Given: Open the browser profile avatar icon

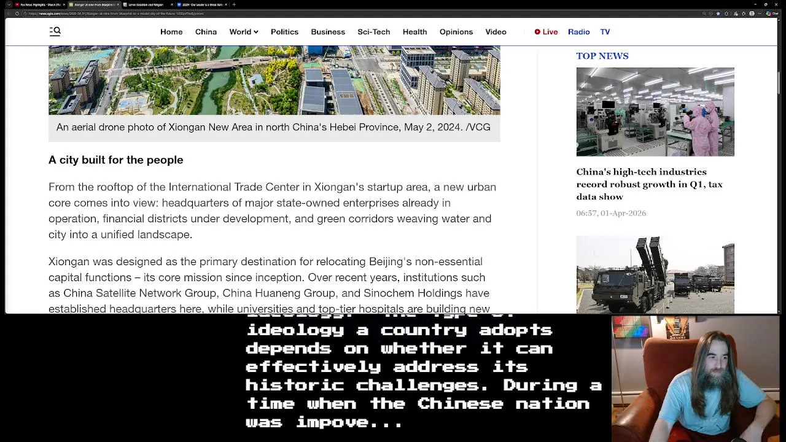Looking at the screenshot, I should pos(752,14).
